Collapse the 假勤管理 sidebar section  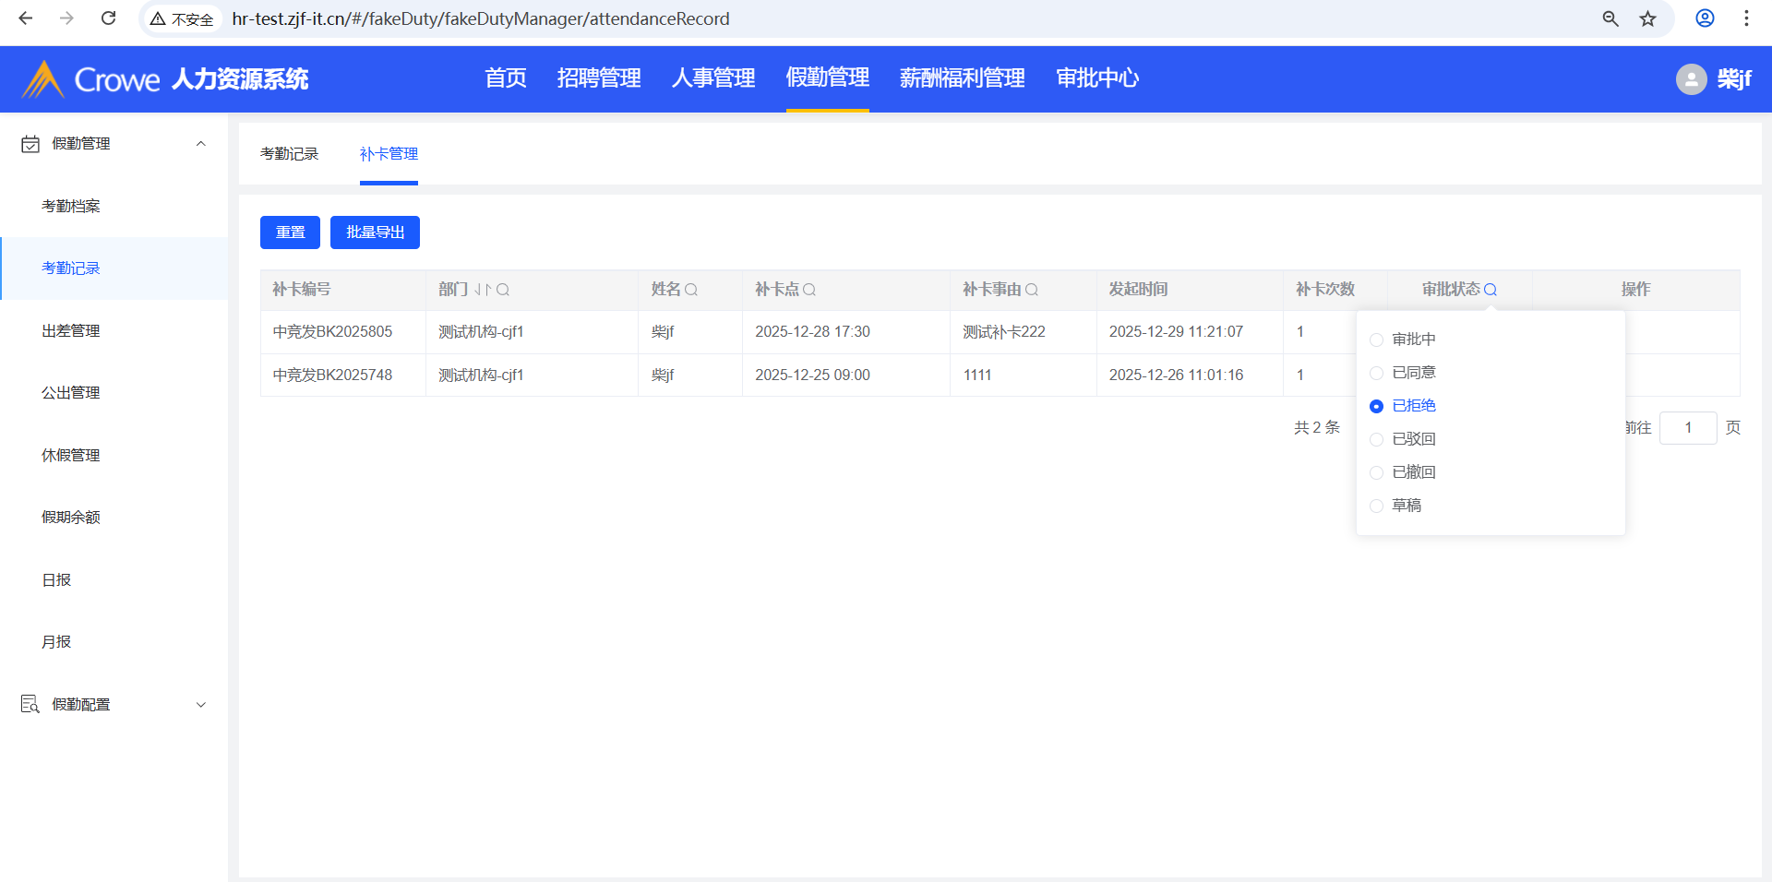point(200,144)
